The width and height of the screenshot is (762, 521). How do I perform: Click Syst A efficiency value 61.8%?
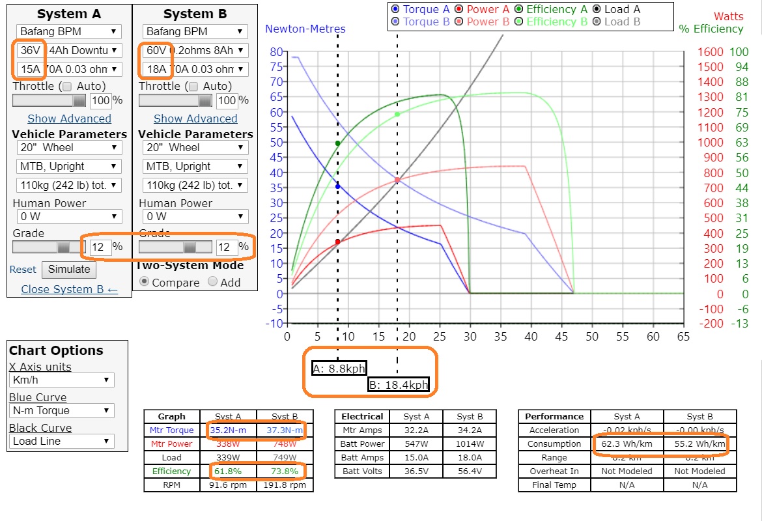(228, 471)
